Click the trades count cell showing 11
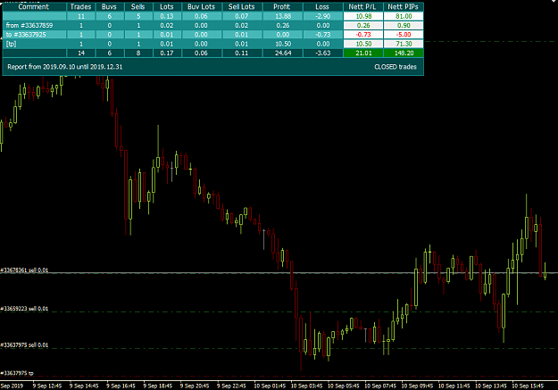Image resolution: width=558 pixels, height=390 pixels. coord(80,16)
